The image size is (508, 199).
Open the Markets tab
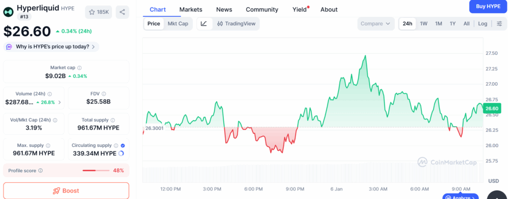tap(190, 9)
